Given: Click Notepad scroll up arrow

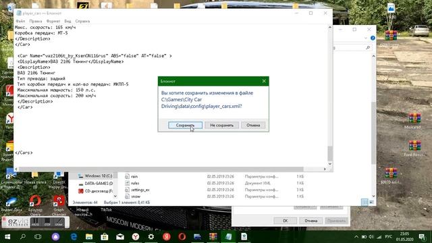Looking at the screenshot, I should point(330,27).
